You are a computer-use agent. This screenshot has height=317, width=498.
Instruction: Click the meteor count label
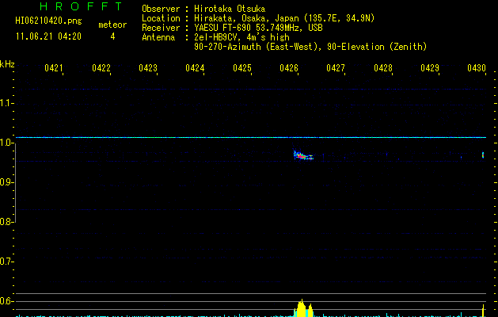coord(112,25)
